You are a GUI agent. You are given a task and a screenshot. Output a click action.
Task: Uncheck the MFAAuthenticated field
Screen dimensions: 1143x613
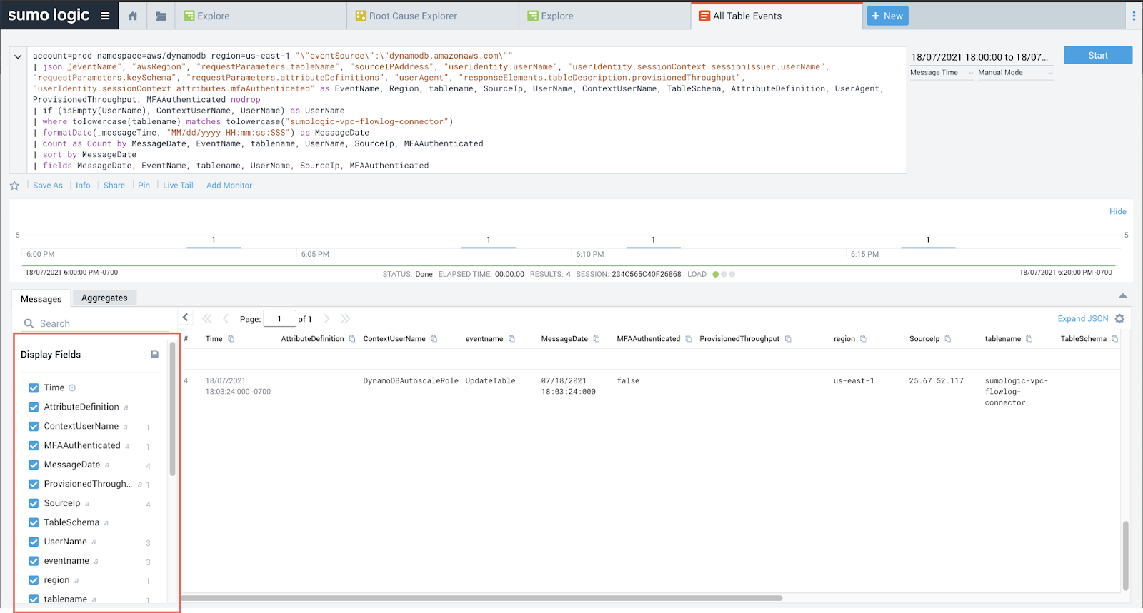tap(34, 446)
